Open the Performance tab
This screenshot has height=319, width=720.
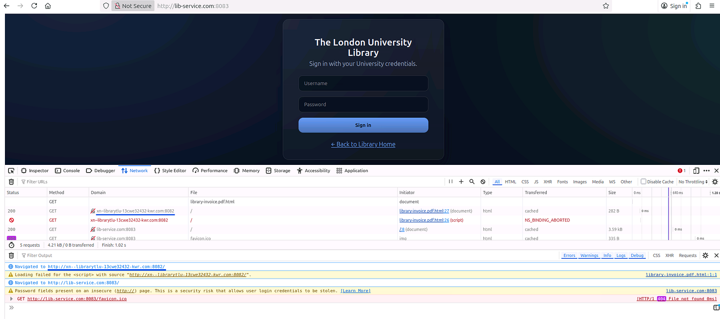(210, 171)
